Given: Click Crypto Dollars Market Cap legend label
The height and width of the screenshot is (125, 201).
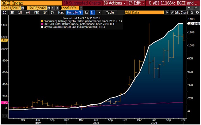Looking at the screenshot, I should point(74,27).
